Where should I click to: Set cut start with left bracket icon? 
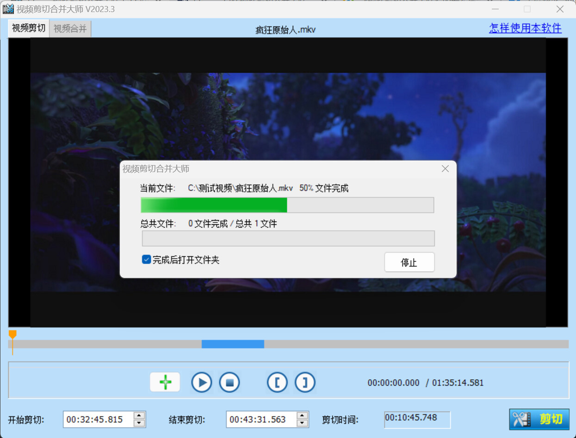278,382
